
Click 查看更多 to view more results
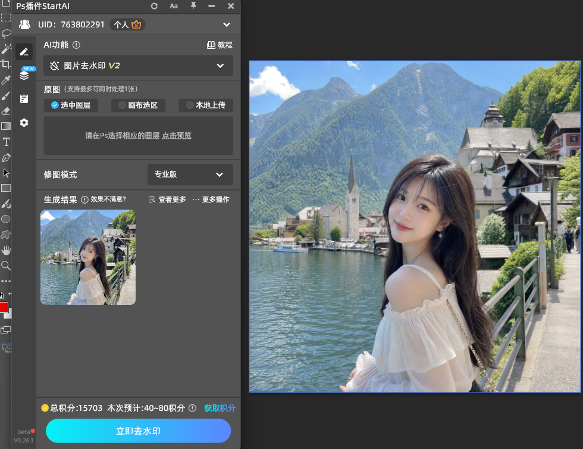(x=167, y=199)
